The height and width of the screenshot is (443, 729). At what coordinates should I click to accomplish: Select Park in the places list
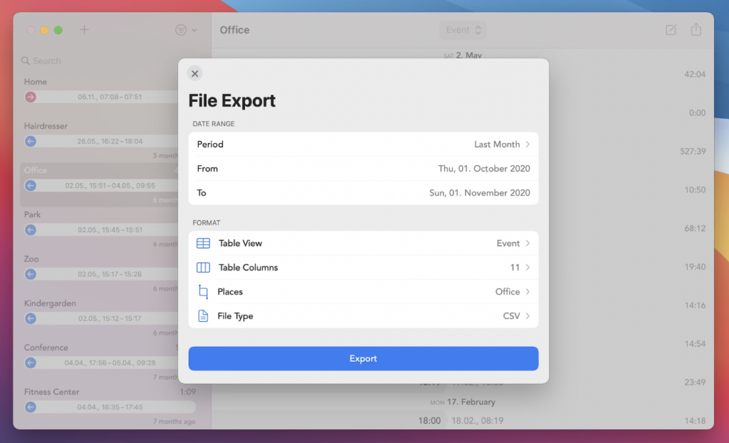(32, 214)
